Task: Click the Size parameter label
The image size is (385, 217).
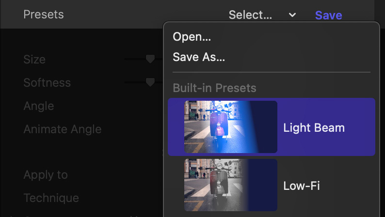Action: 34,60
